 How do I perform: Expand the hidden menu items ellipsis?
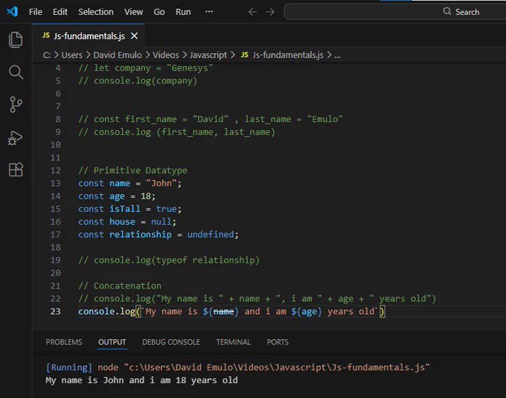[x=209, y=12]
